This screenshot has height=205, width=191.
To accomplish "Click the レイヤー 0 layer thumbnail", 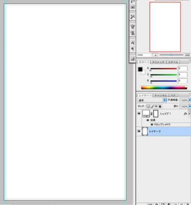I will pos(145,131).
